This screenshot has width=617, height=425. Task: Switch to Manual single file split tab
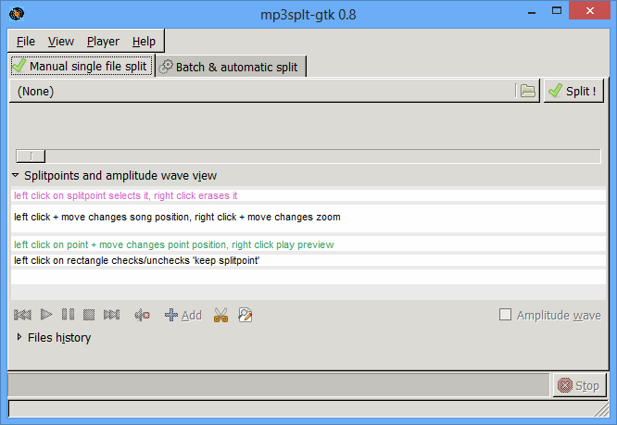pos(82,66)
